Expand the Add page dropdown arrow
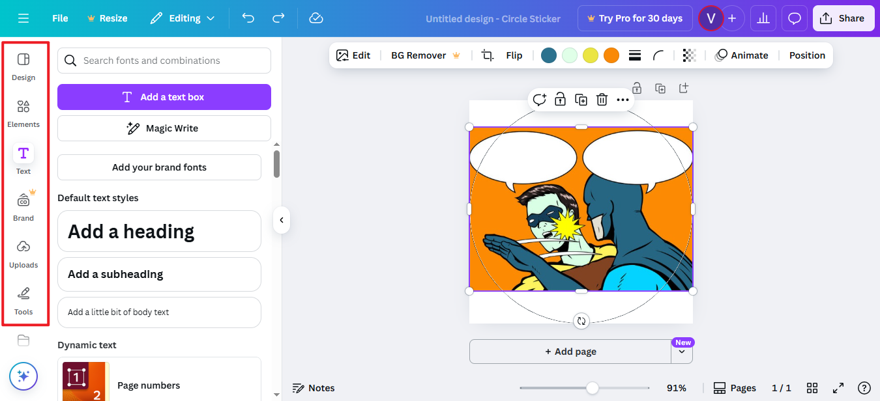The height and width of the screenshot is (401, 880). click(x=682, y=351)
